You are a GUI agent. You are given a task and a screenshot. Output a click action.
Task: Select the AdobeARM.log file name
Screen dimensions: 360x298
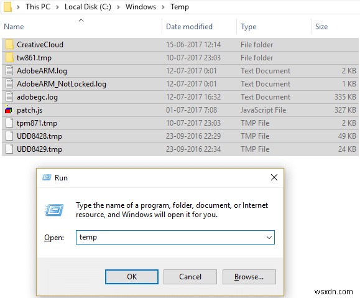click(42, 71)
